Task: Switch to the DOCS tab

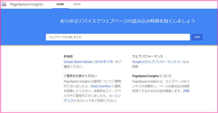Action: pyautogui.click(x=77, y=4)
